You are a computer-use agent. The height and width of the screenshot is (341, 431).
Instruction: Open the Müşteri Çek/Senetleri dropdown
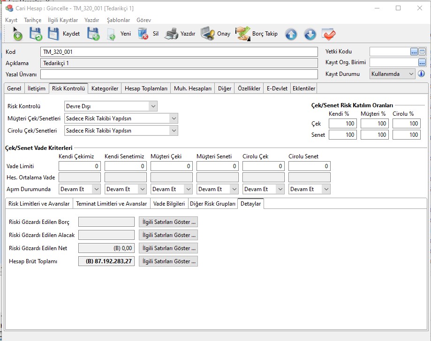point(174,119)
